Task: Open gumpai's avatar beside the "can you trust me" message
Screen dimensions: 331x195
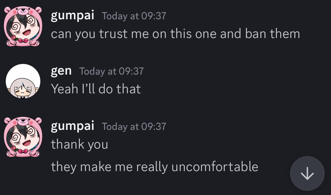Action: click(x=23, y=26)
